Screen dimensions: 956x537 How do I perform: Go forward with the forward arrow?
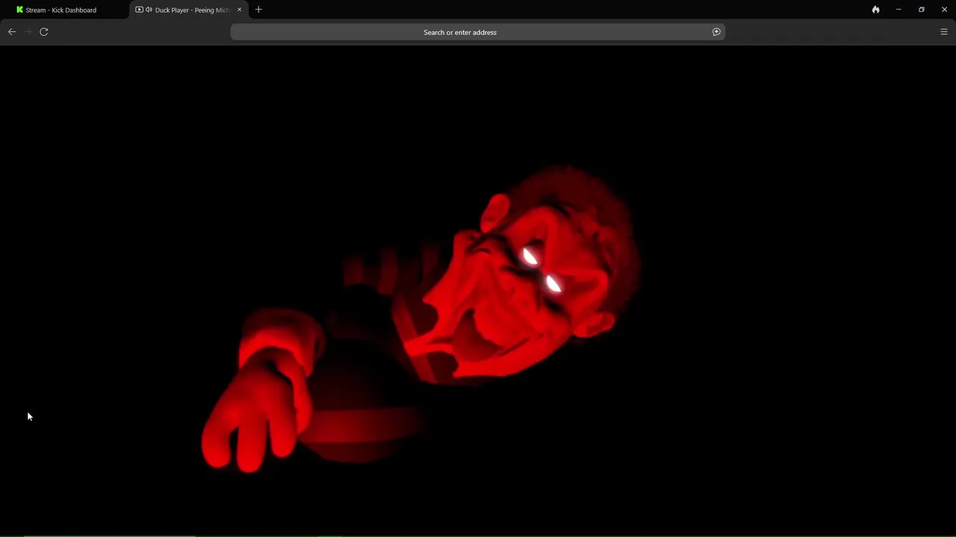tap(28, 31)
